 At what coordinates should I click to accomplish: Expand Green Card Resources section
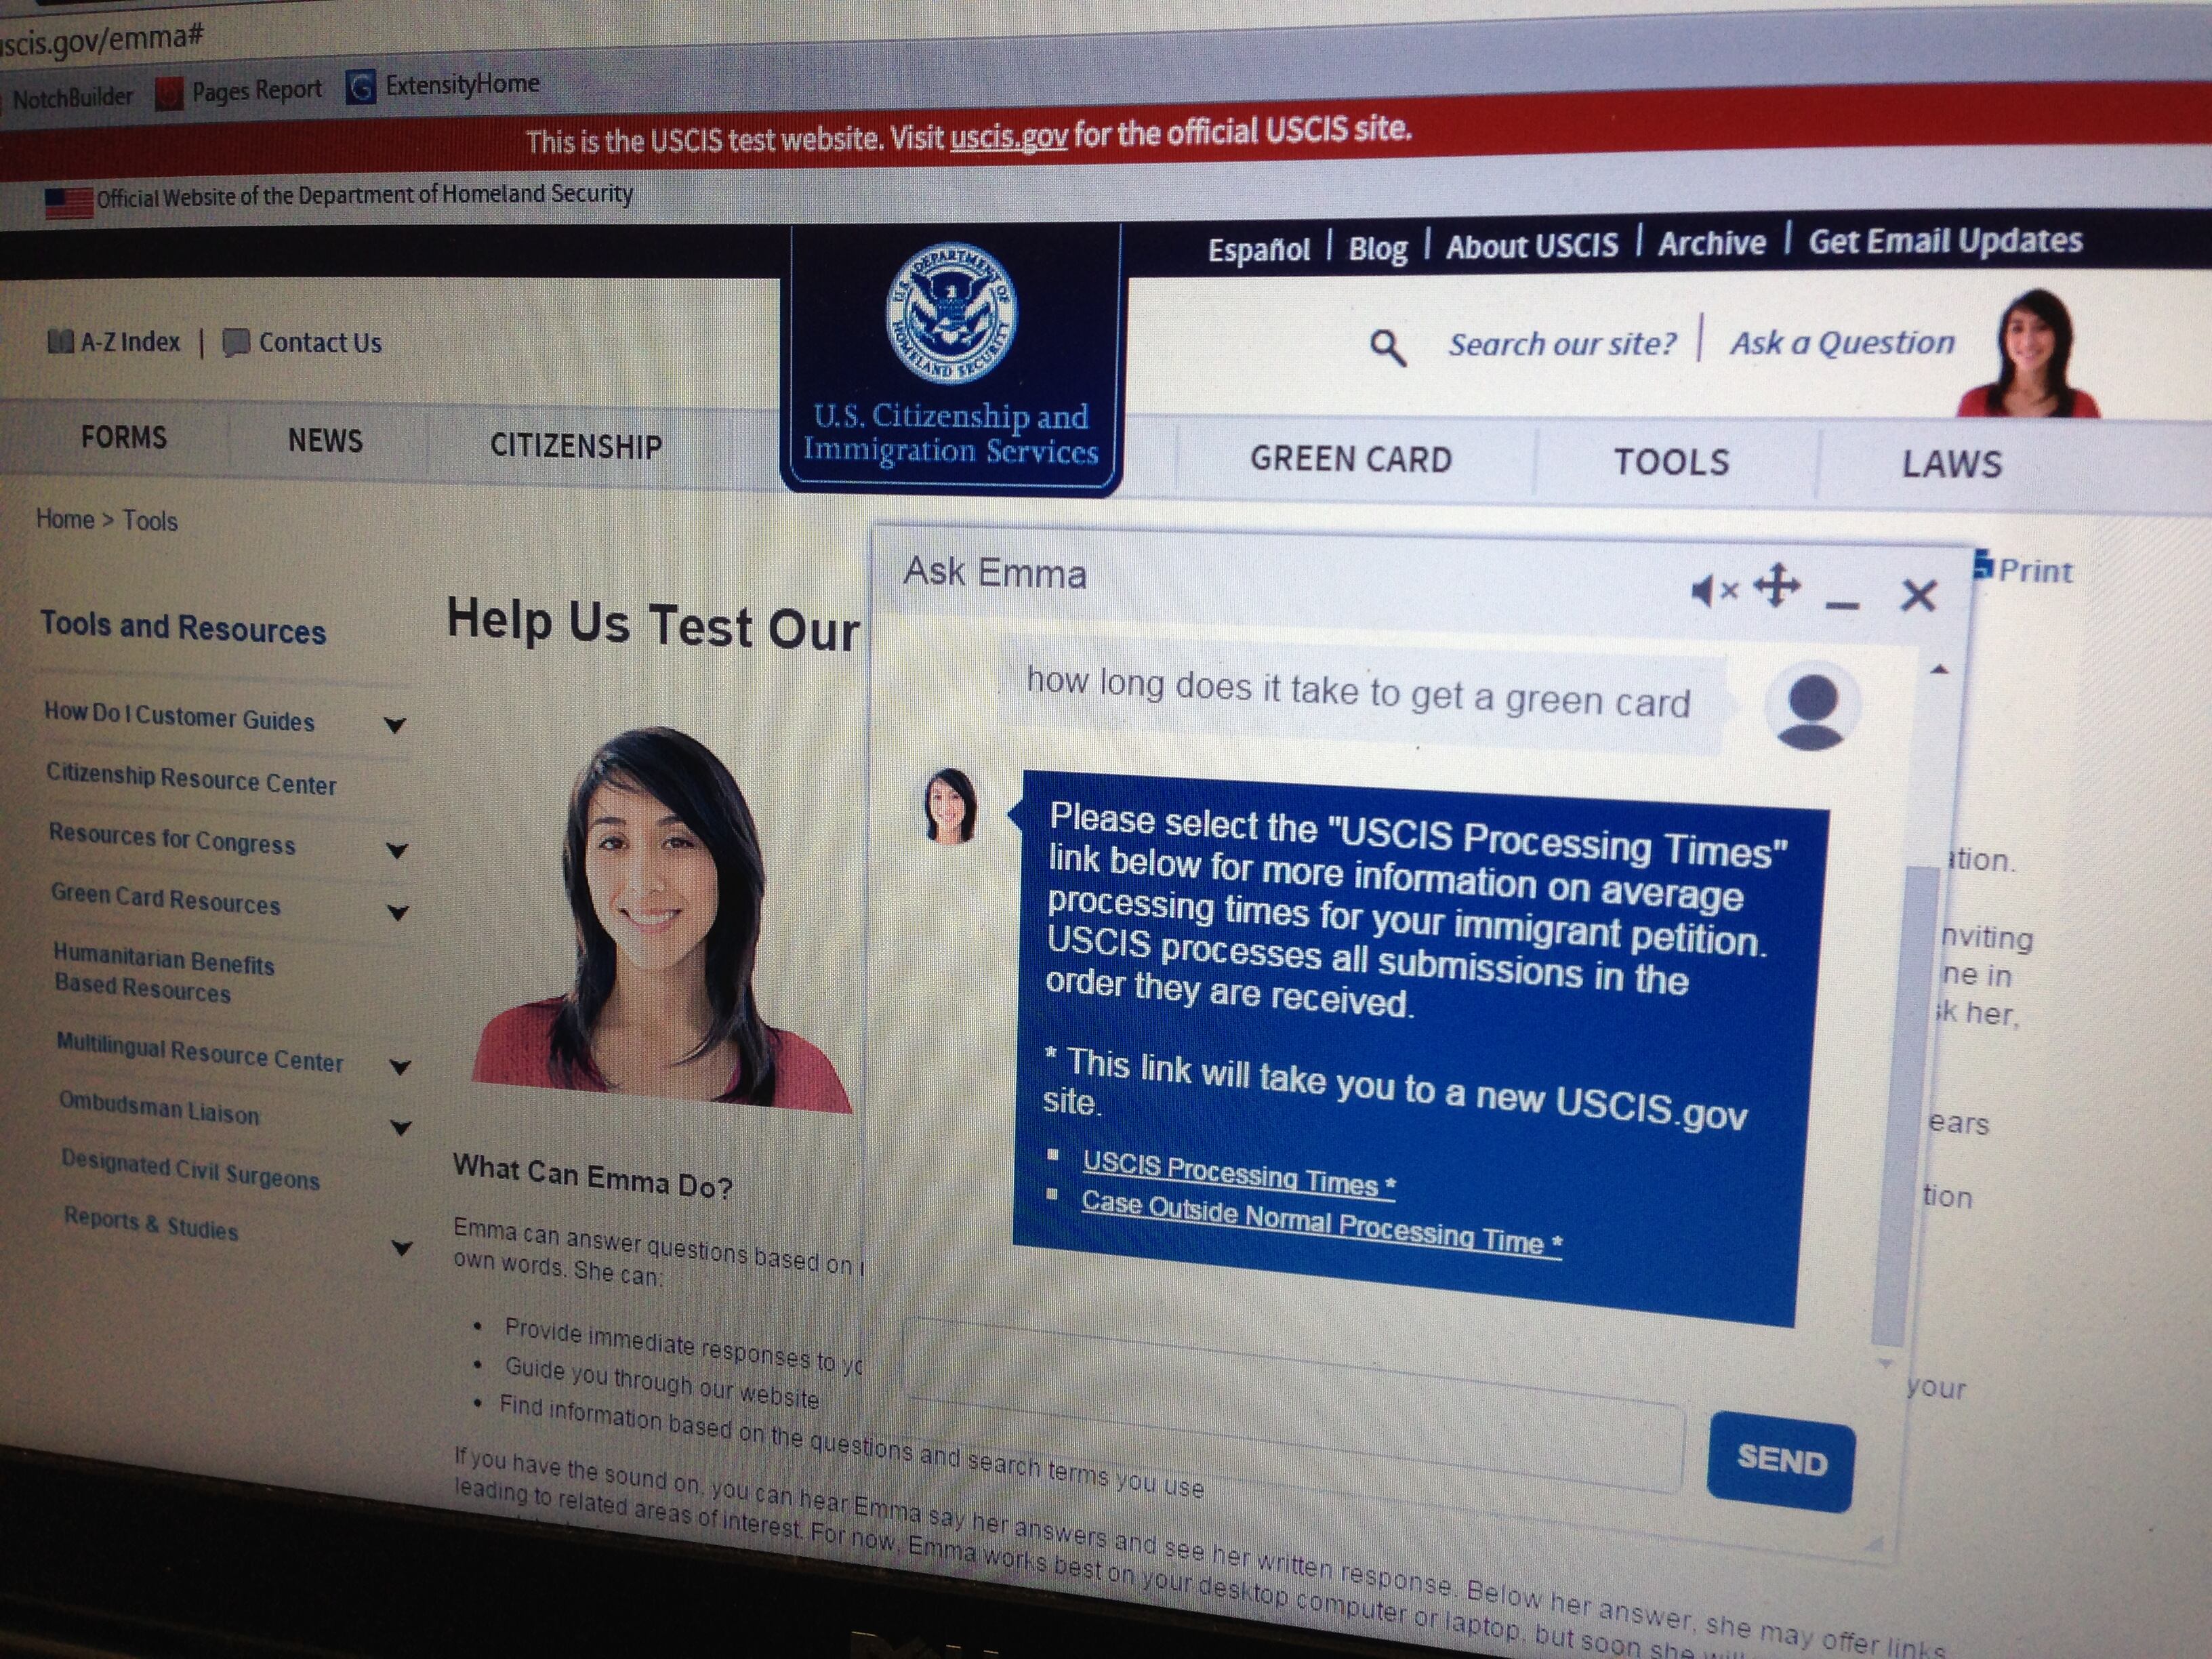point(398,912)
